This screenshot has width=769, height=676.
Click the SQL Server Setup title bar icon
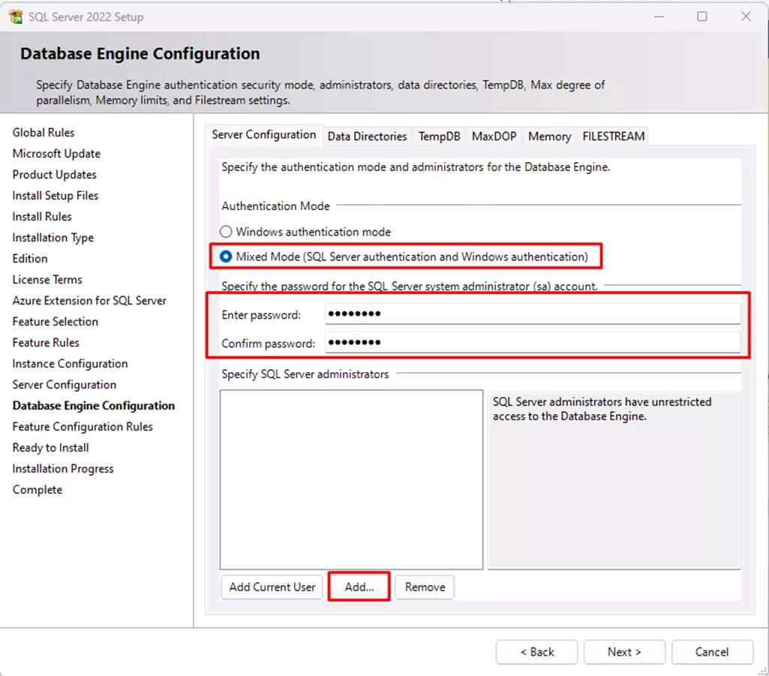[x=16, y=17]
